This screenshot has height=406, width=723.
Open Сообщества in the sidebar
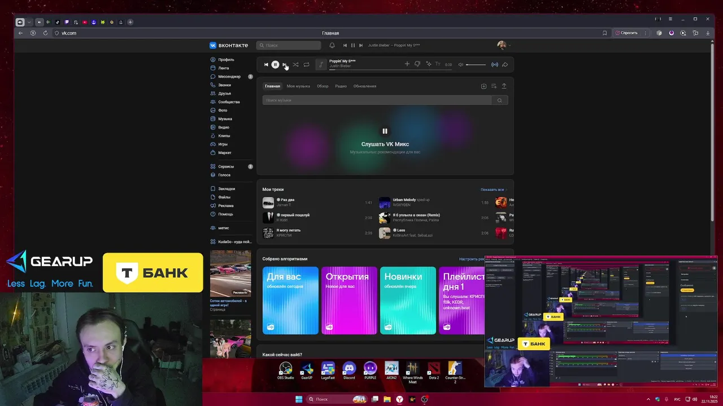pyautogui.click(x=229, y=101)
